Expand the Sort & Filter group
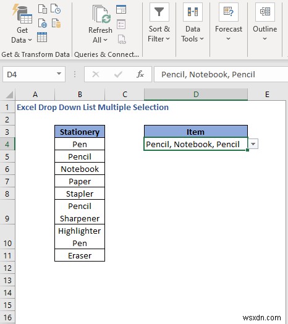Image resolution: width=288 pixels, height=324 pixels. [159, 34]
